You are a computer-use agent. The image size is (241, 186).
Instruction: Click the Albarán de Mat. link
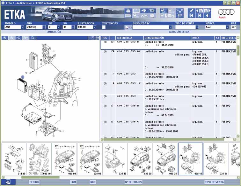click(180, 32)
